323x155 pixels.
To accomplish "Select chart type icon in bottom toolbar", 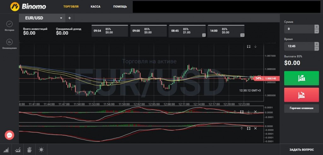I will click(6, 150).
